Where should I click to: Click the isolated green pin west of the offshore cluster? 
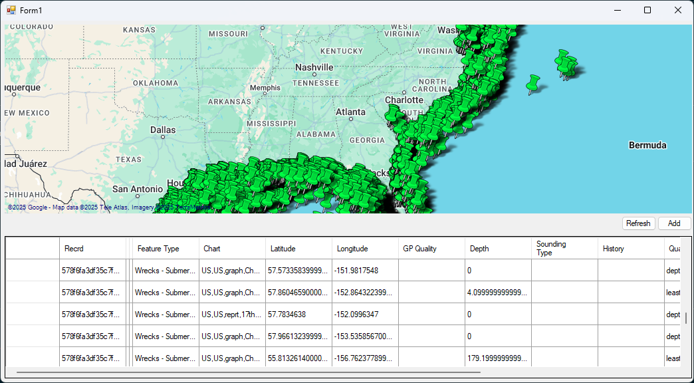point(532,84)
